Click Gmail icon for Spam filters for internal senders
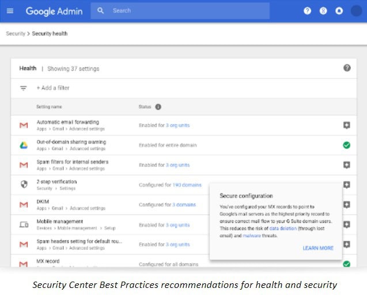 (24, 165)
